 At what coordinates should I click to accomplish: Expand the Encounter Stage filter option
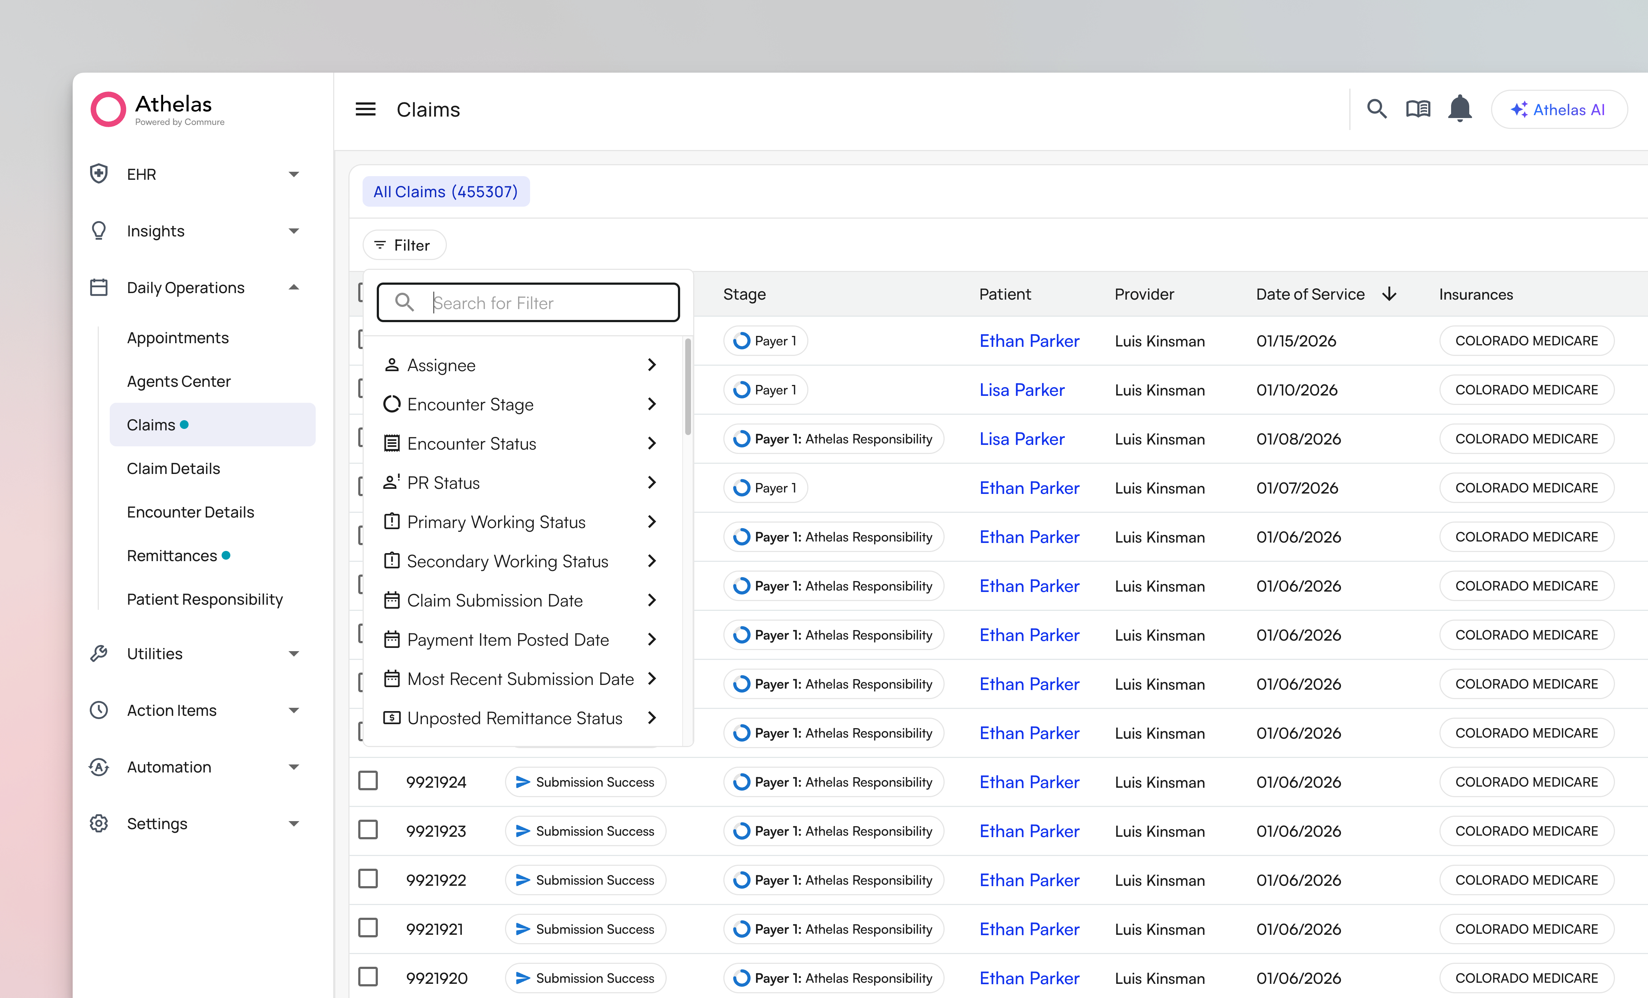tap(470, 404)
